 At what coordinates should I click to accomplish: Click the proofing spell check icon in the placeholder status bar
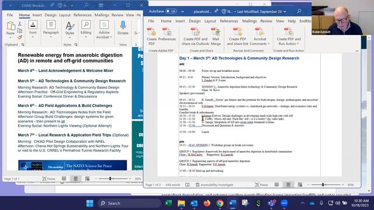coord(188,185)
